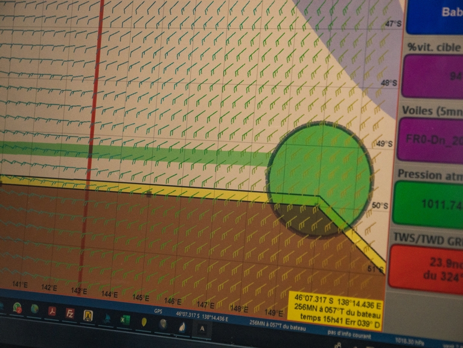Click the GPS label in status bar
Screen dimensions: 463x348
click(x=159, y=312)
